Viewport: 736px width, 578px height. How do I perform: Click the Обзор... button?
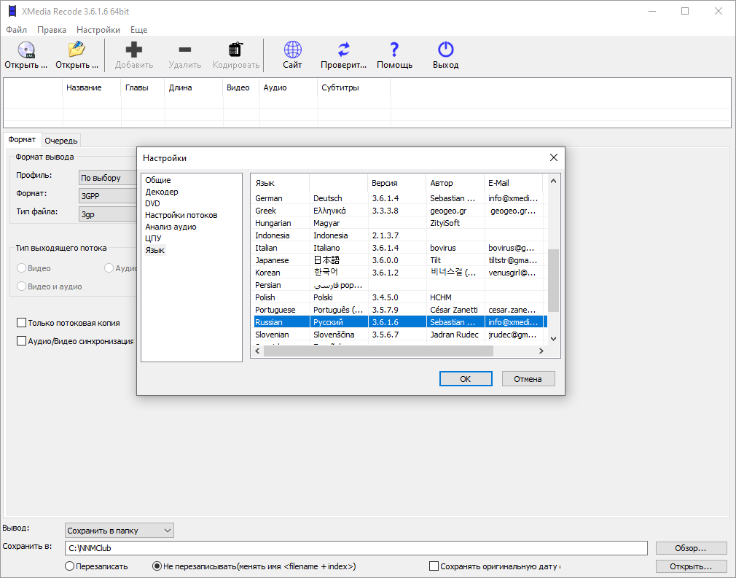[691, 548]
